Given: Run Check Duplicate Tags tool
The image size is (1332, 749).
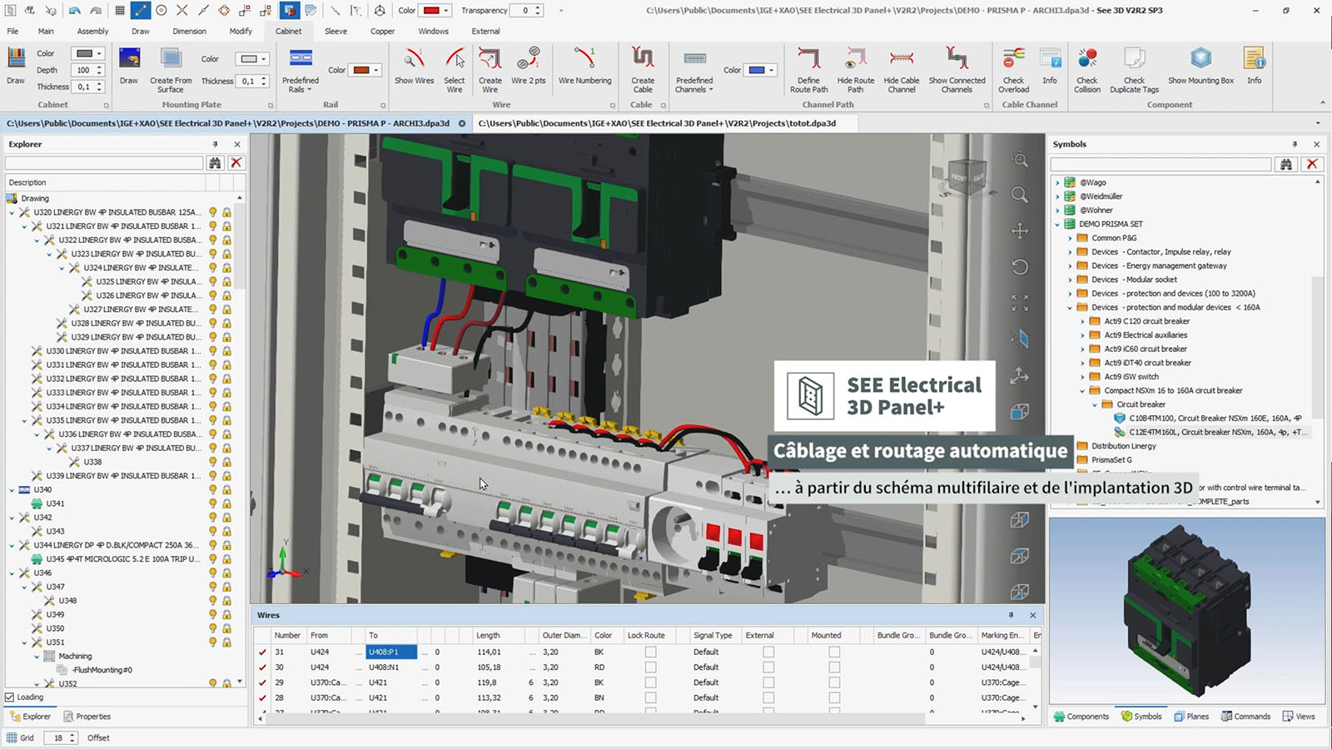Looking at the screenshot, I should tap(1134, 69).
